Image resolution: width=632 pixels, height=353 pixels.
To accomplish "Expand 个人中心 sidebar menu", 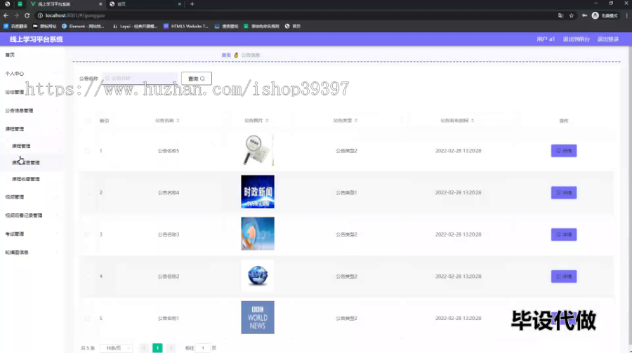I will [32, 74].
